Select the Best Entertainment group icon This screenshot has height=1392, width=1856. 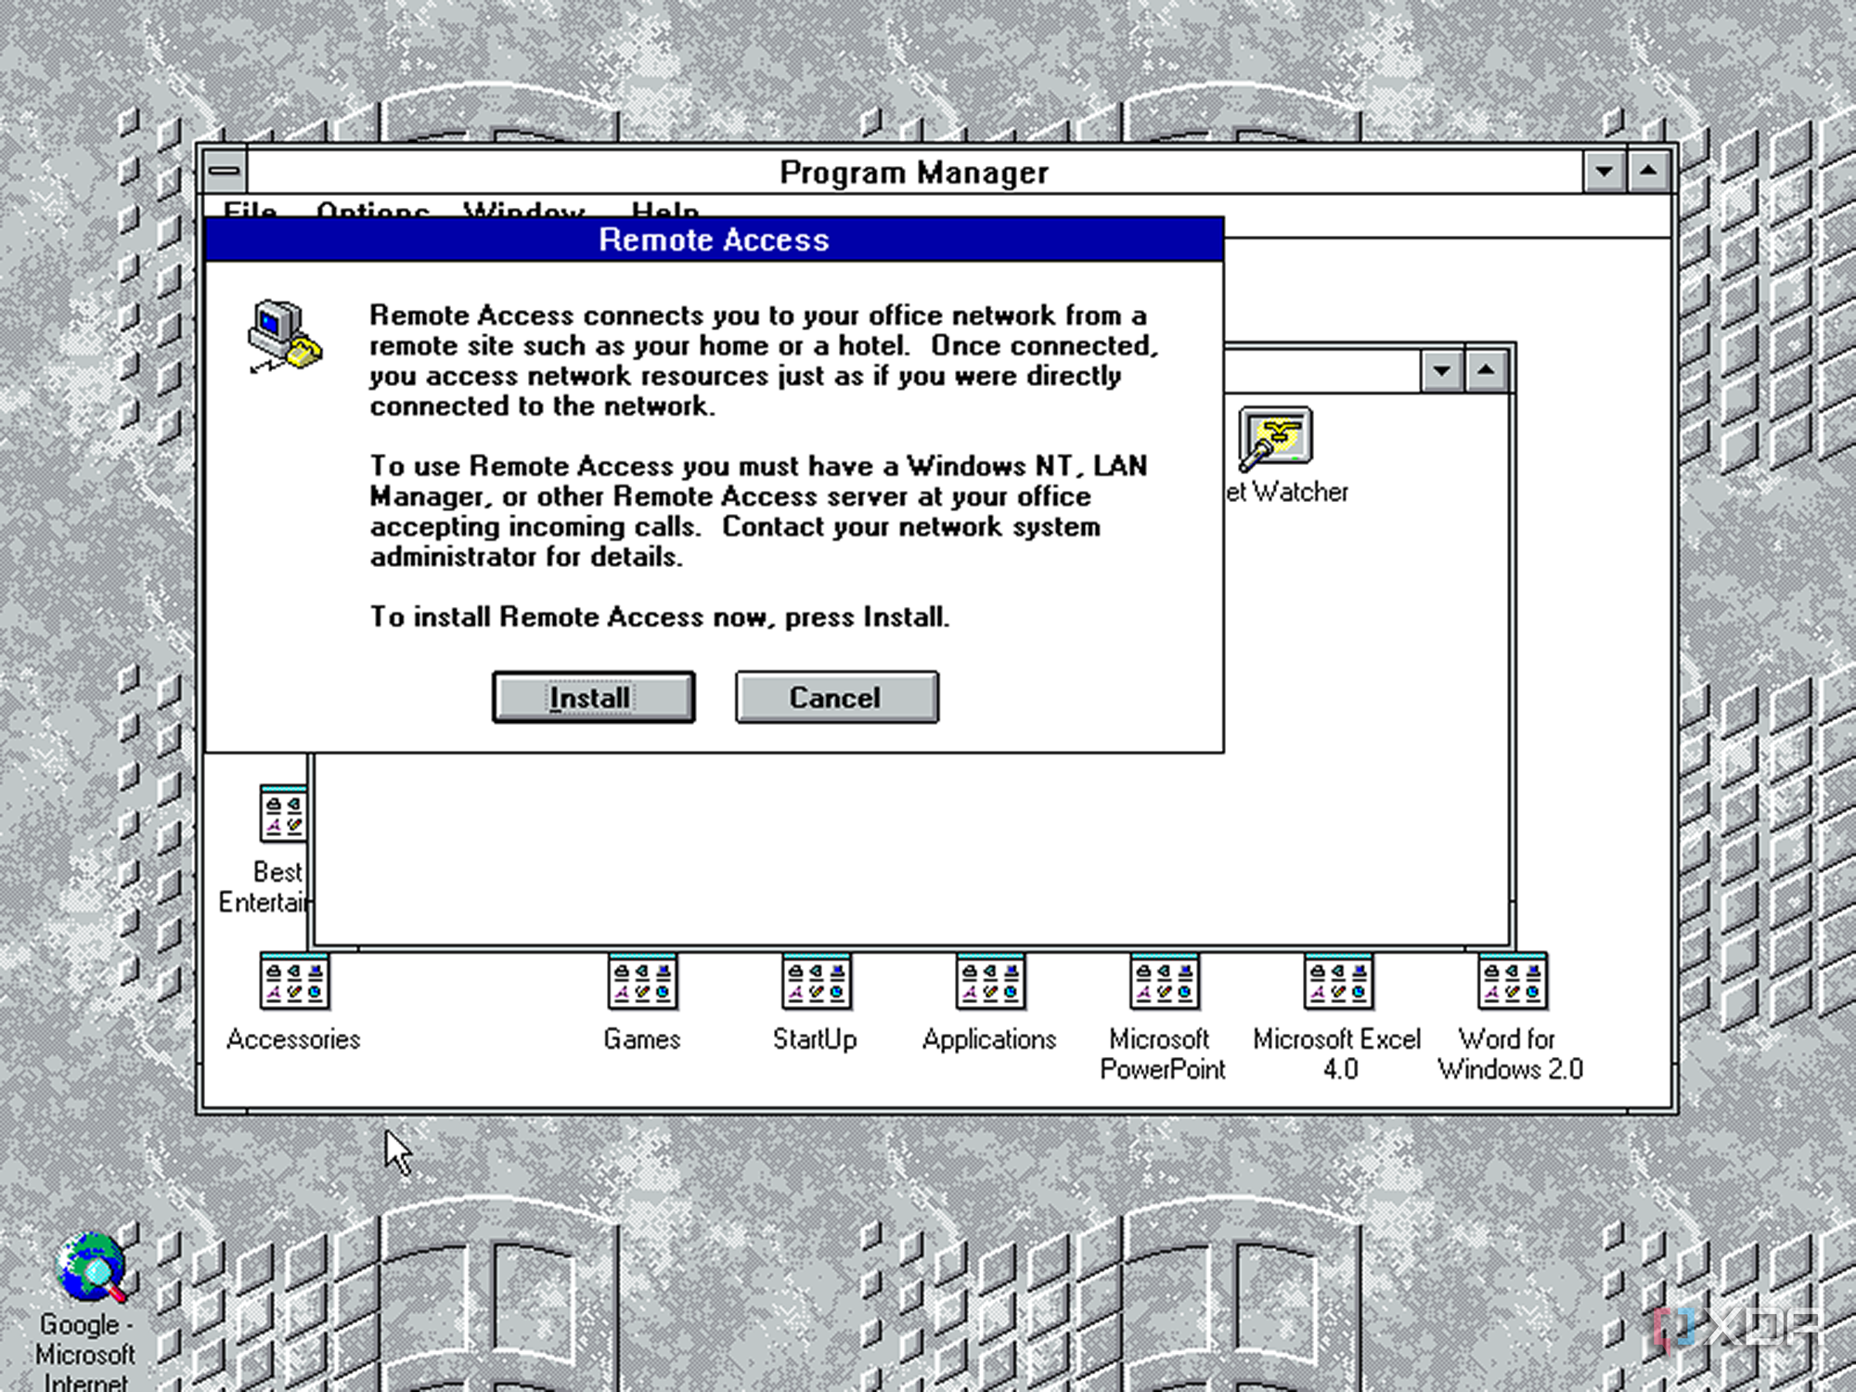pos(283,814)
